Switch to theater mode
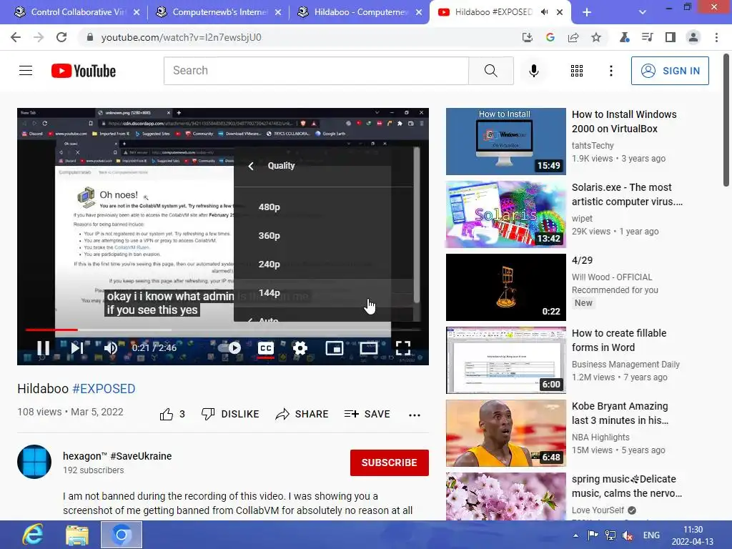The width and height of the screenshot is (732, 549). [x=368, y=348]
